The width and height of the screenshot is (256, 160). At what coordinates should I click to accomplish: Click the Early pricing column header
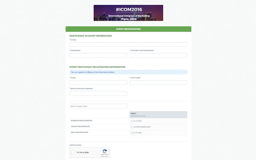[x=158, y=115]
